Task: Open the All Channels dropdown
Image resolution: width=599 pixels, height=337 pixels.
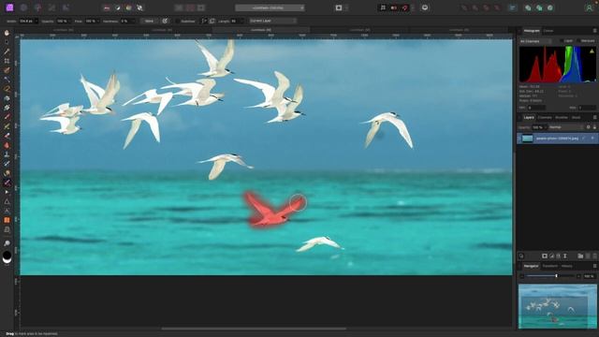Action: tap(535, 41)
